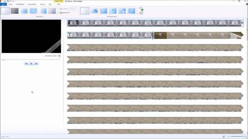Go to the previous frame
This screenshot has height=139, width=248.
click(x=26, y=64)
